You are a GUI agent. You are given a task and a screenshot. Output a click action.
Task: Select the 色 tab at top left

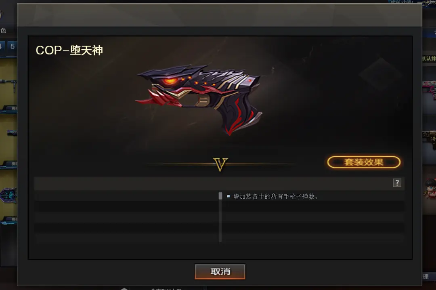pyautogui.click(x=3, y=31)
